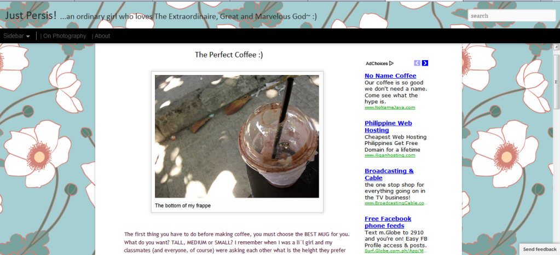The height and width of the screenshot is (255, 560).
Task: Open the Free Facebook phone feeds ad
Action: 388,222
